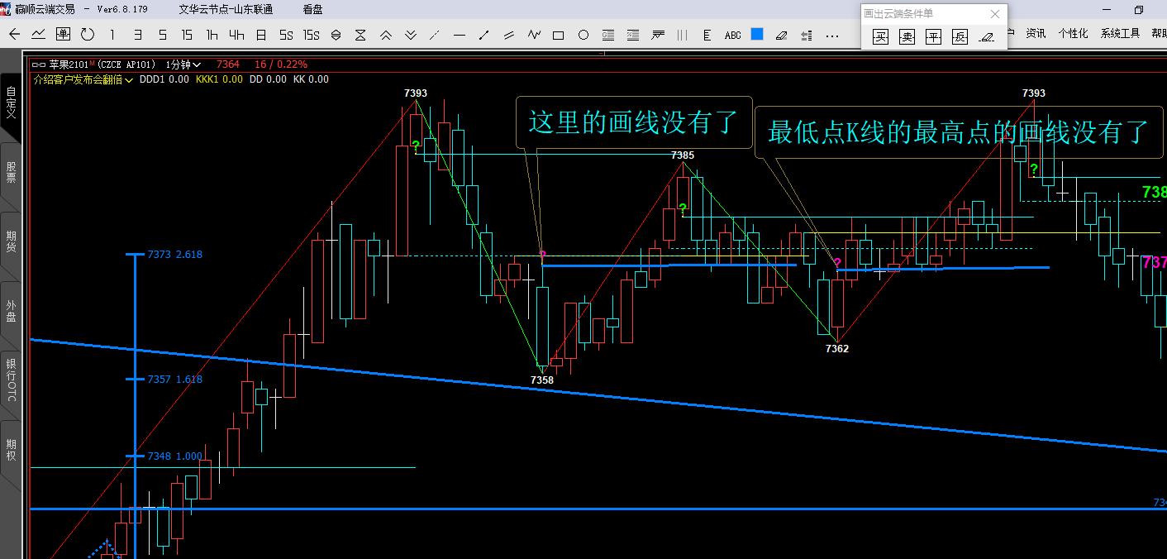Choose the ABC text annotation tool

[x=732, y=35]
